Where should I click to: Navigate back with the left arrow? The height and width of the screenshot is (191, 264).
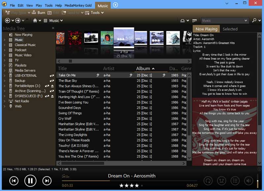8,20
